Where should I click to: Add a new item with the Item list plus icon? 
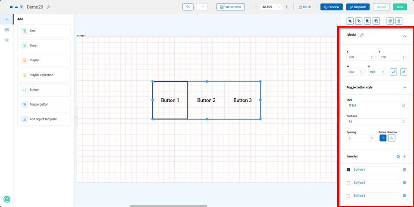coord(405,157)
